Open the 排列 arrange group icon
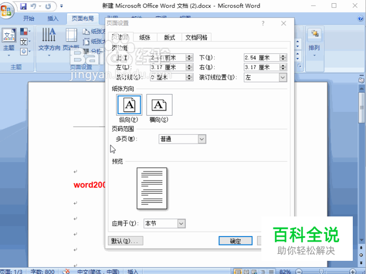 pos(314,33)
